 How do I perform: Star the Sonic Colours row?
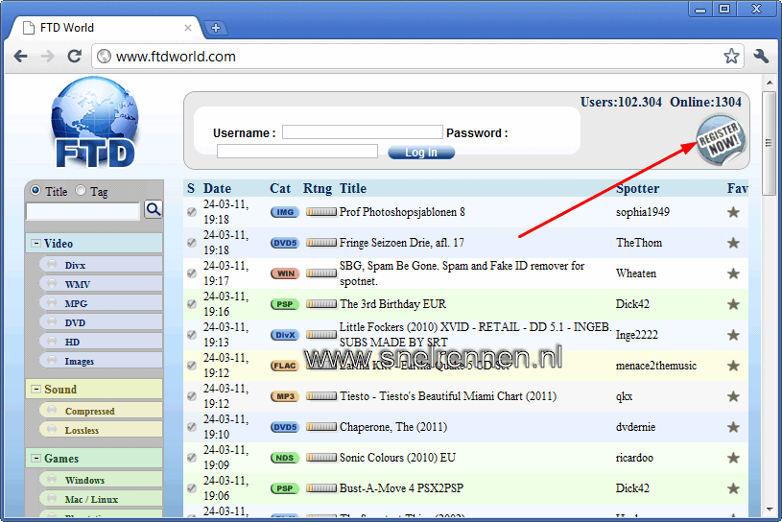tap(733, 458)
